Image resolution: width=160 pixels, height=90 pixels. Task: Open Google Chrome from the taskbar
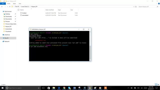(x=64, y=88)
